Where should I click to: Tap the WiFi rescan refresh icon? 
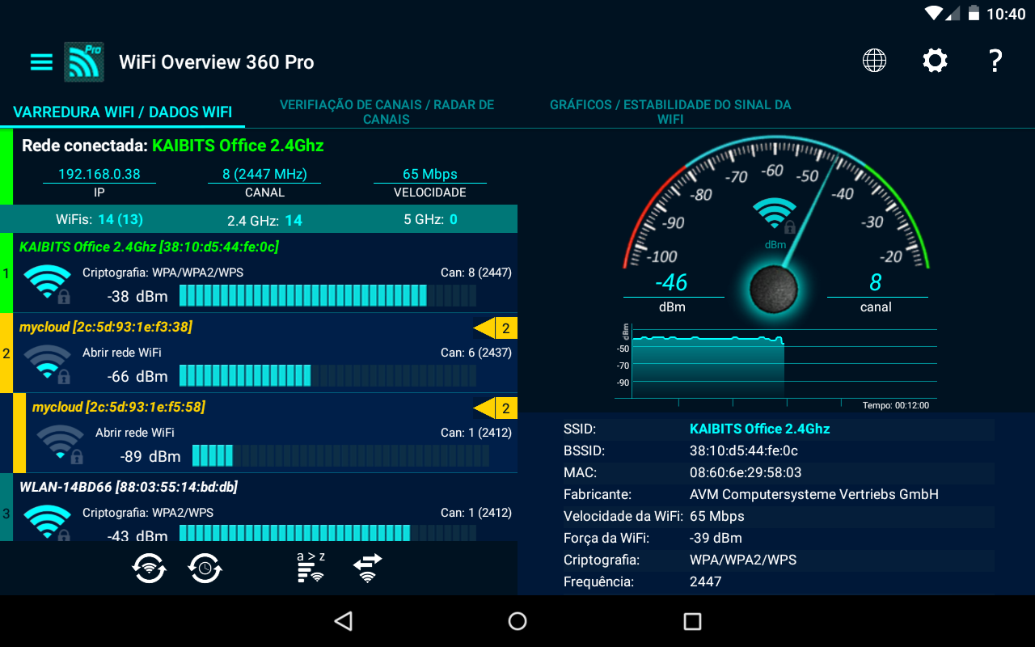tap(149, 569)
